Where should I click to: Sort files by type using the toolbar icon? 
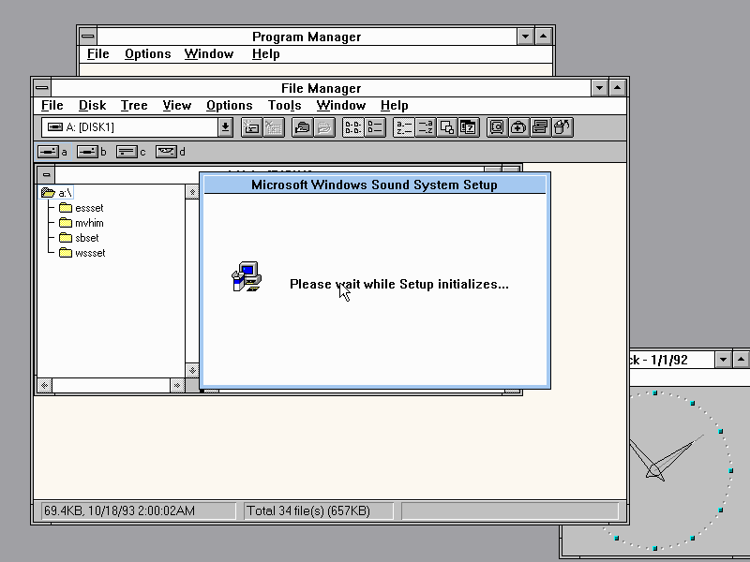(x=425, y=127)
